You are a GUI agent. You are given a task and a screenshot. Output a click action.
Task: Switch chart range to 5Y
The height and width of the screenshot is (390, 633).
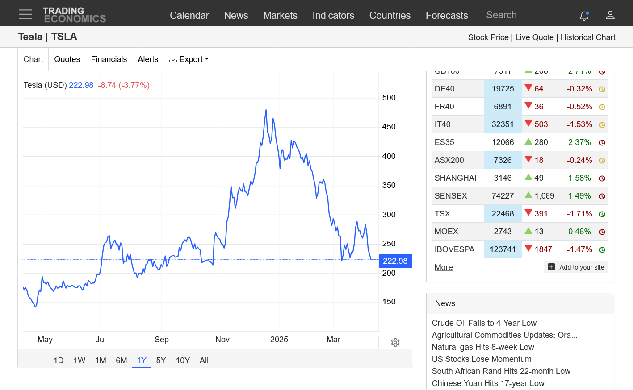pyautogui.click(x=161, y=361)
